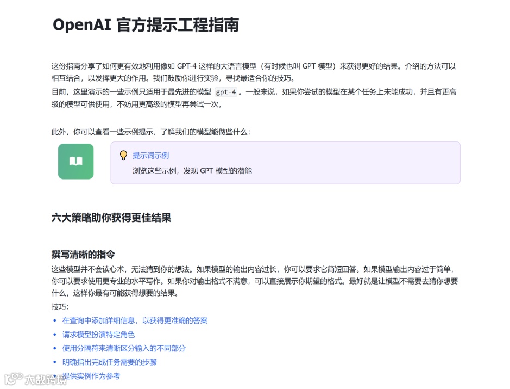This screenshot has height=389, width=510.
Task: Open link 提供实例作为参考
Action: 91,376
